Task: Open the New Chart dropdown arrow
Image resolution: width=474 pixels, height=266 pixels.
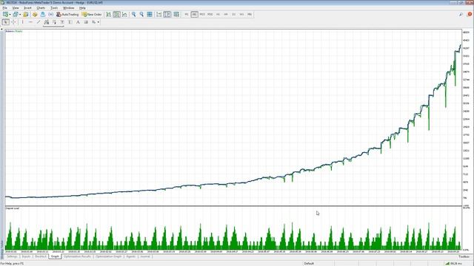Action: [10, 15]
